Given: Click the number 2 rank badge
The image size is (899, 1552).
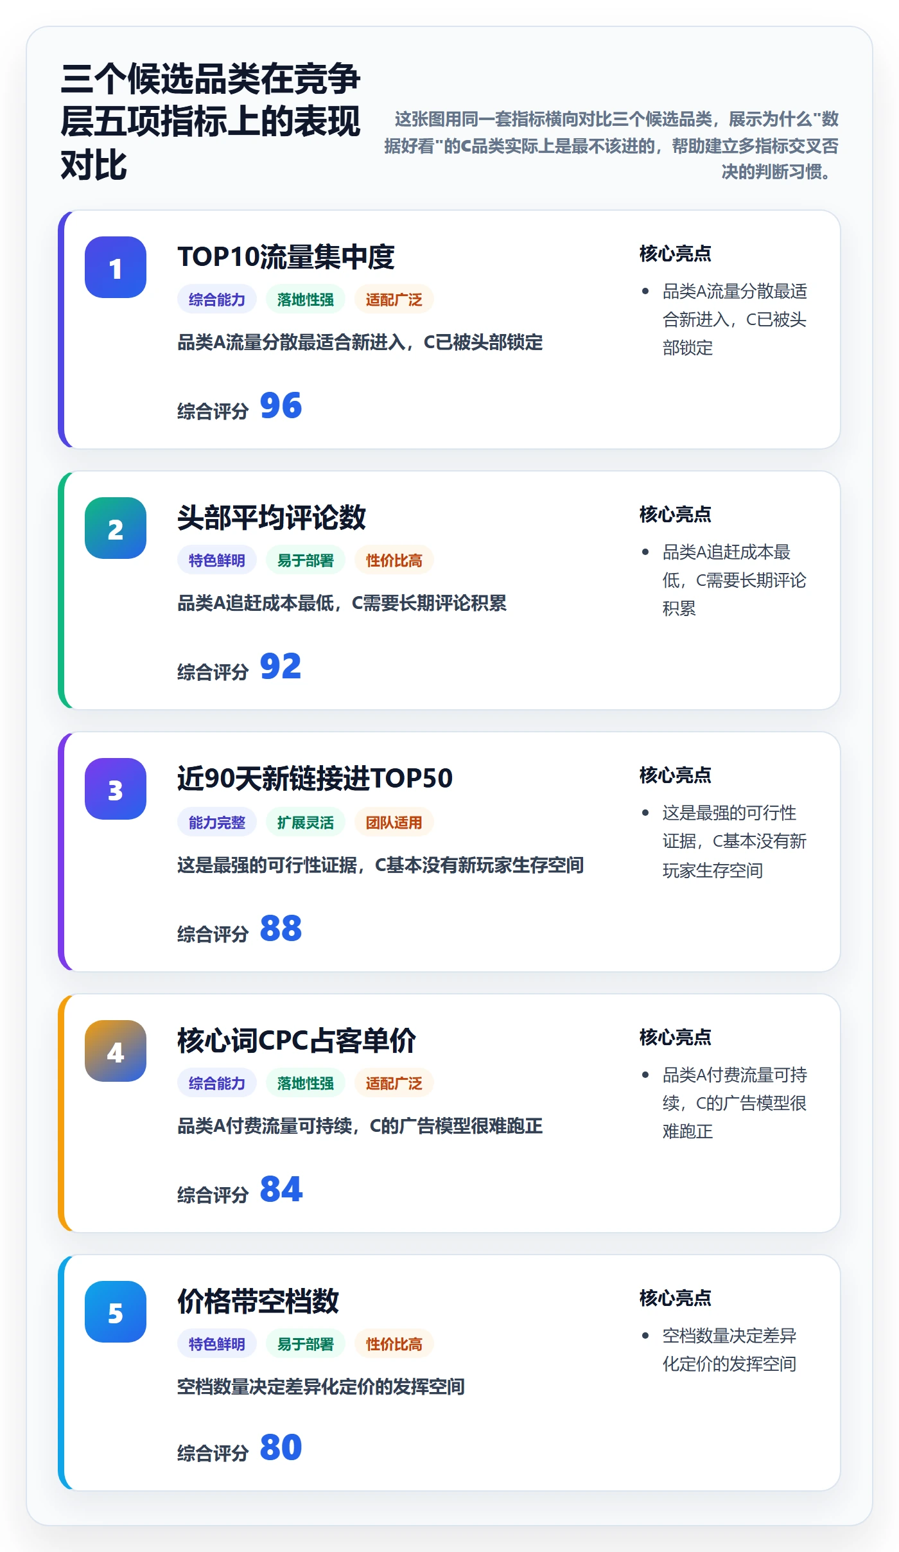Looking at the screenshot, I should click(x=116, y=528).
